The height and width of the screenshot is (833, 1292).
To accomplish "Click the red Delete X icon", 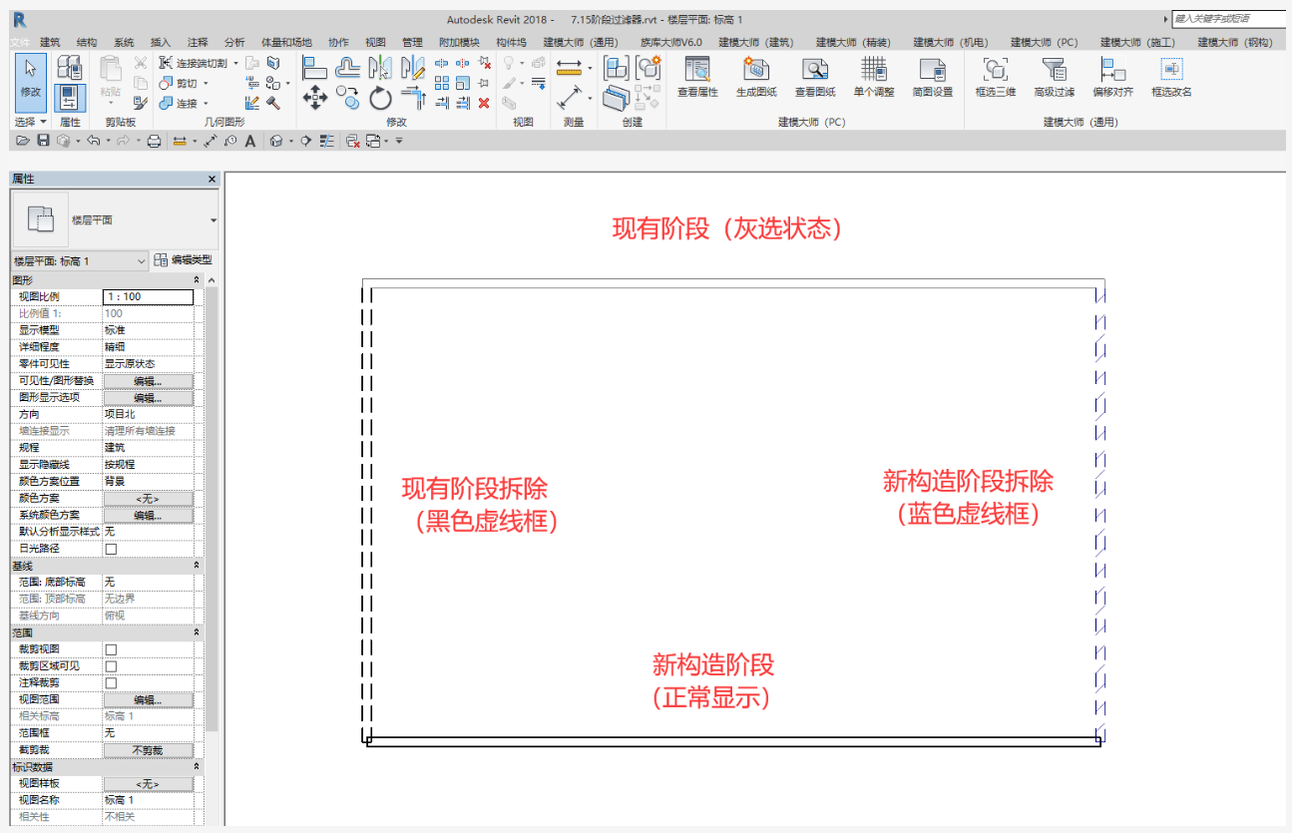I will tap(484, 102).
